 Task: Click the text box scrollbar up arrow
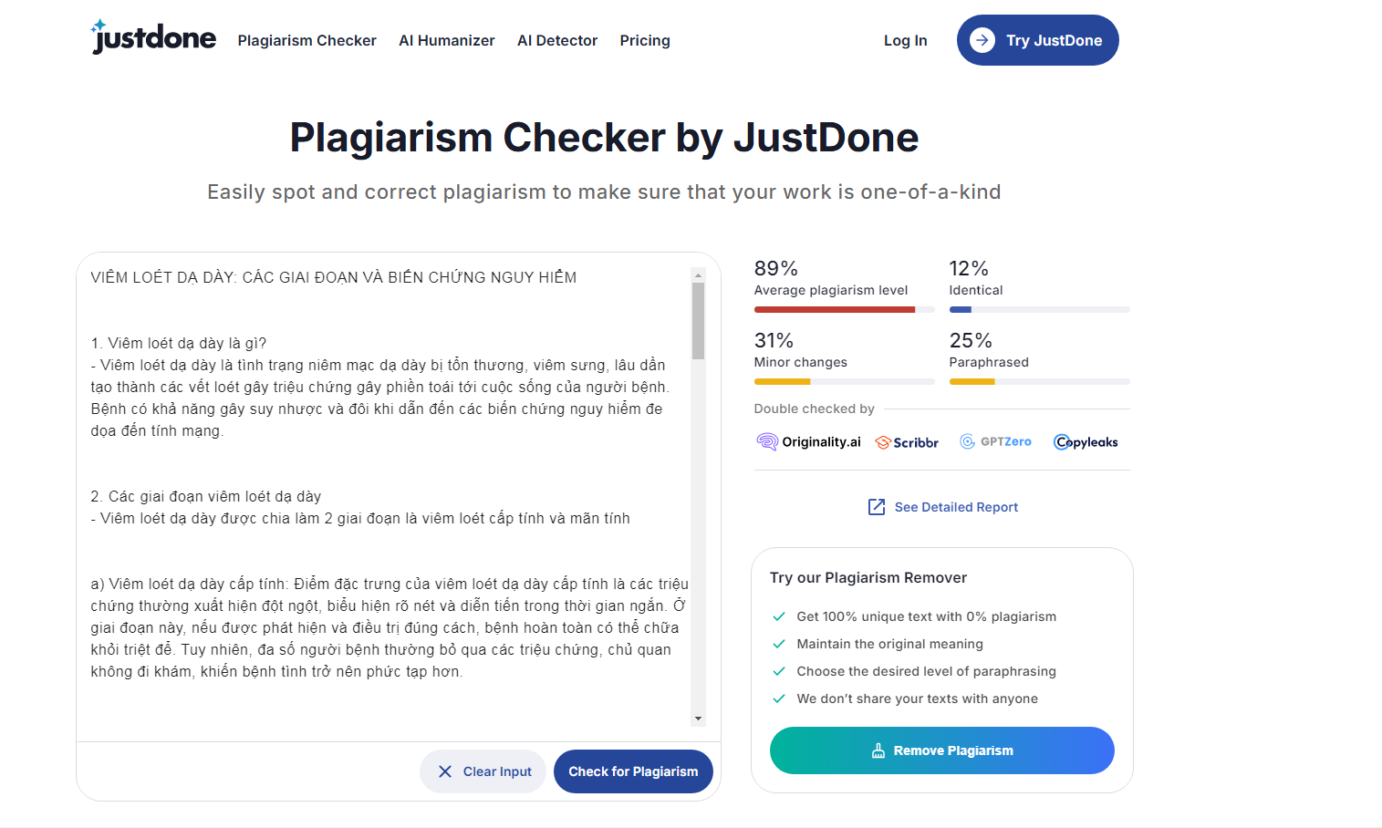(699, 274)
